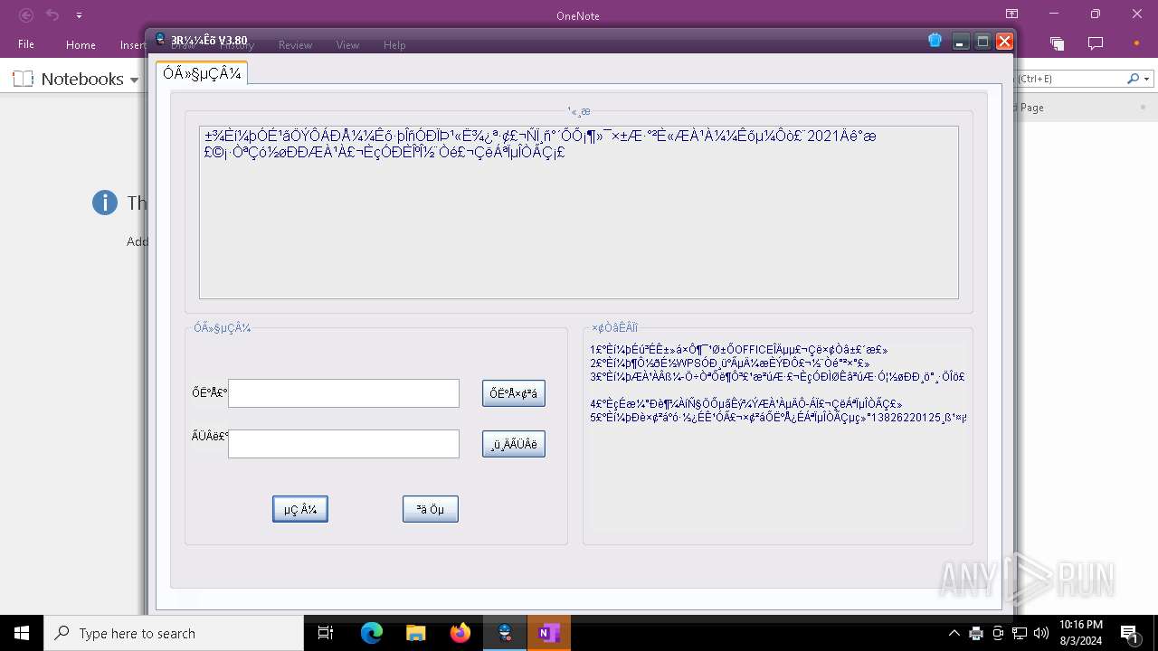Select the 'ÓÃ»§µÇÂ¼' tab in the dialog
This screenshot has height=651, width=1158.
tap(202, 74)
